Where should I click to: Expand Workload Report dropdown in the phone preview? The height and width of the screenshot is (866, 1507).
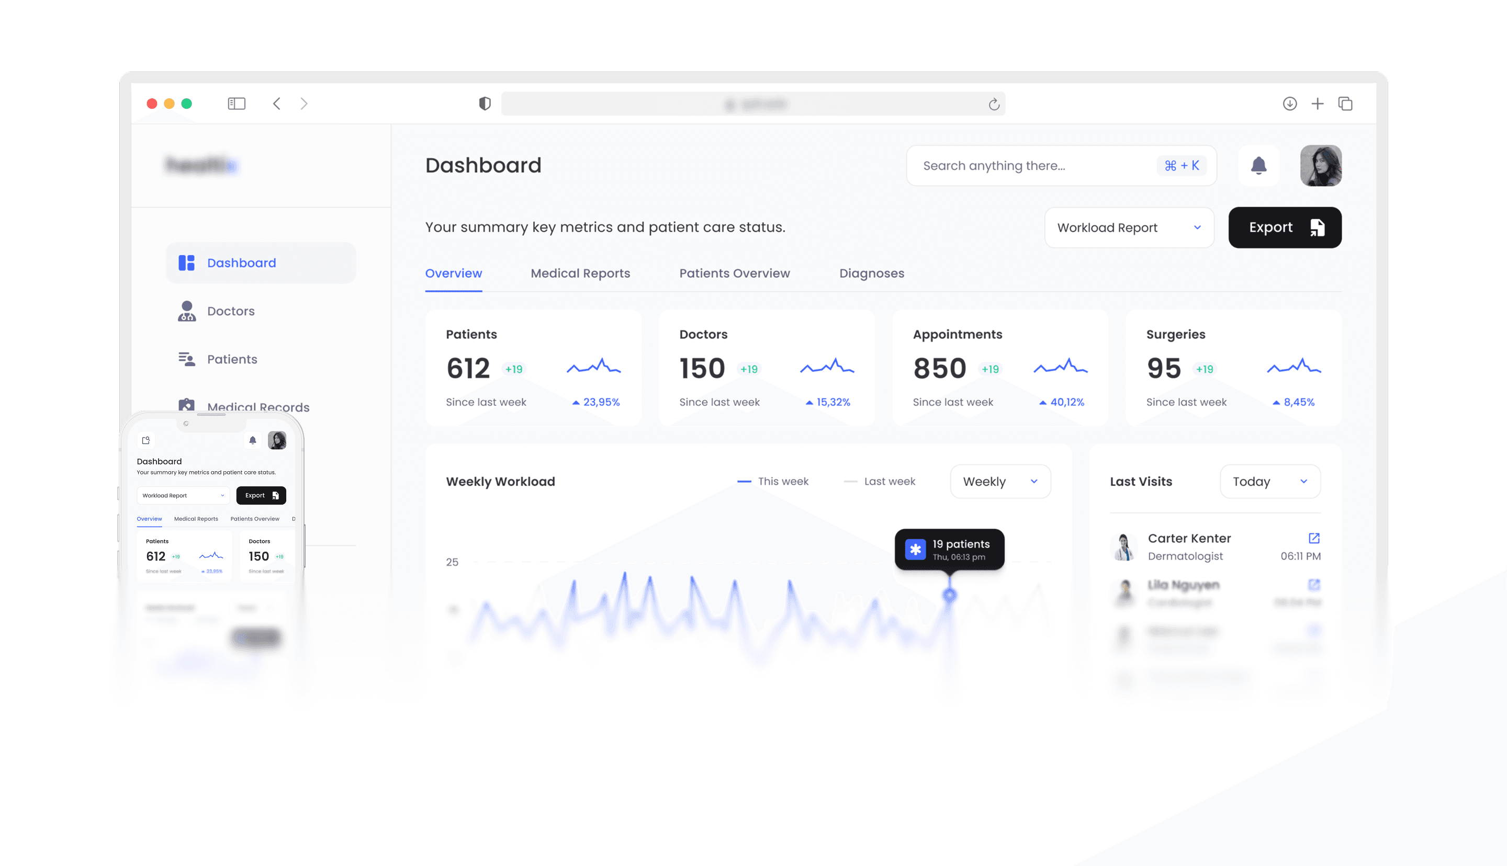(x=183, y=495)
